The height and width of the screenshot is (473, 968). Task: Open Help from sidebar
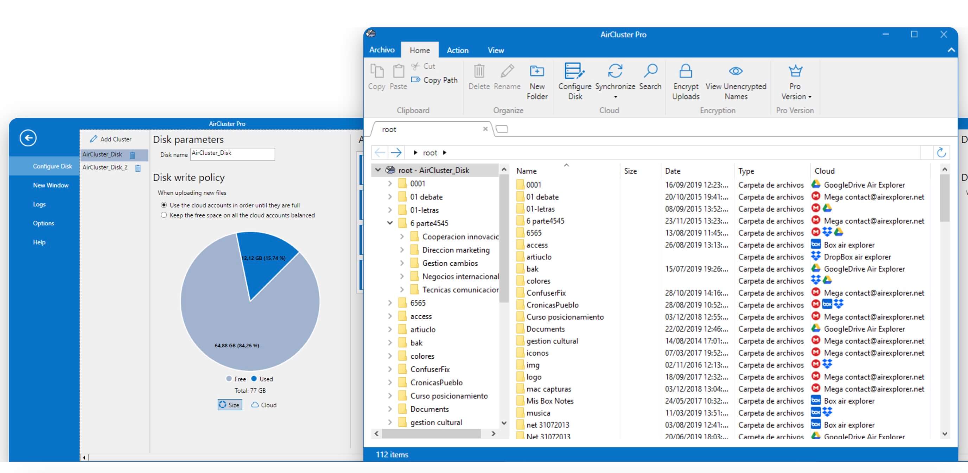tap(39, 242)
